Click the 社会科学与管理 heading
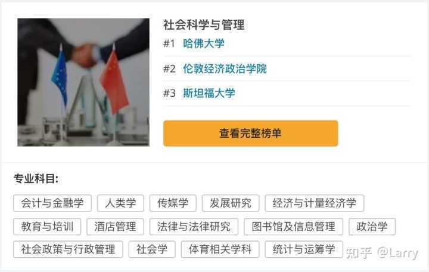The height and width of the screenshot is (272, 429). point(204,25)
